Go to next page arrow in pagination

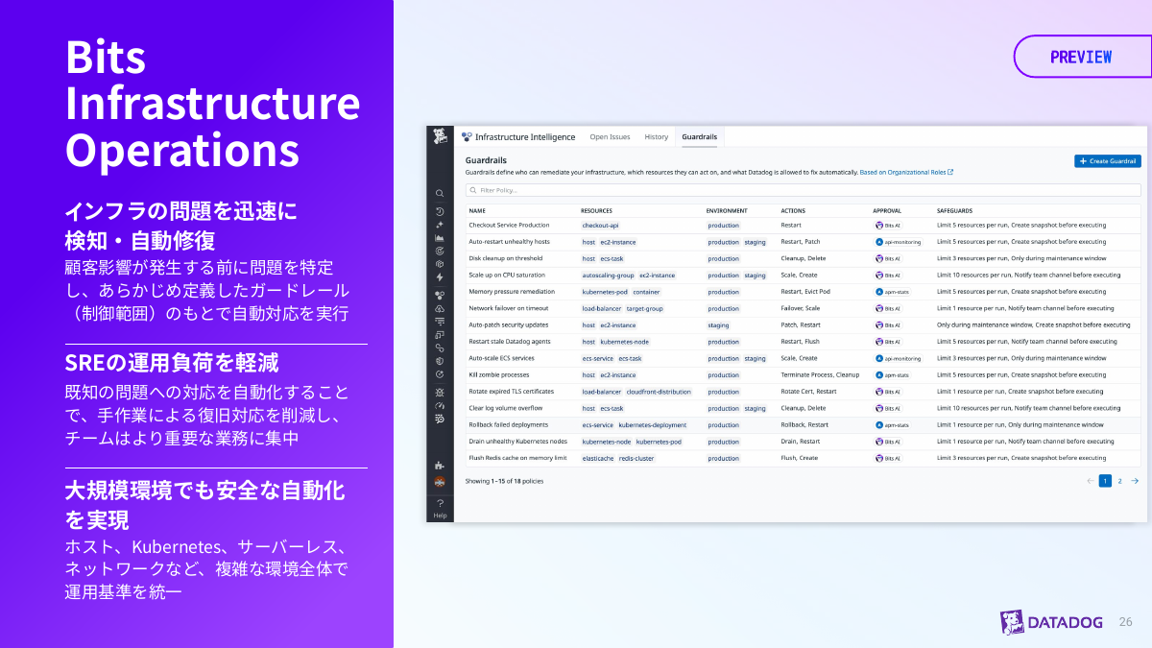[x=1135, y=481]
